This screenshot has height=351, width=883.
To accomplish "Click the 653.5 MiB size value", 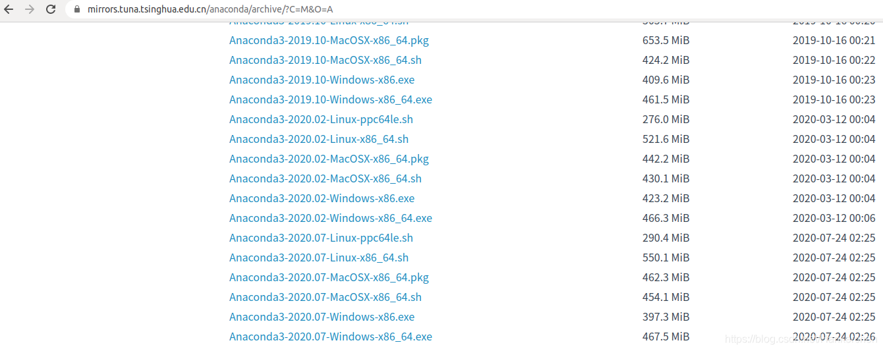I will click(666, 40).
